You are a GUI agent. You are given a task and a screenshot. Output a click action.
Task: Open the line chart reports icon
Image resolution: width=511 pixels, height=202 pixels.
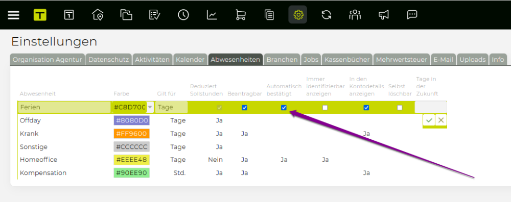[x=212, y=15]
